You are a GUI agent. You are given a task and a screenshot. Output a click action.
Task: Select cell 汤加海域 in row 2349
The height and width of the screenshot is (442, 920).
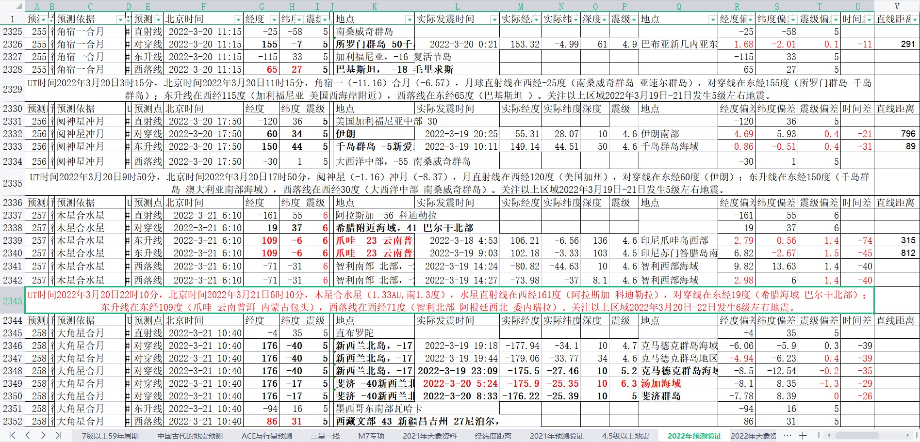coord(678,383)
